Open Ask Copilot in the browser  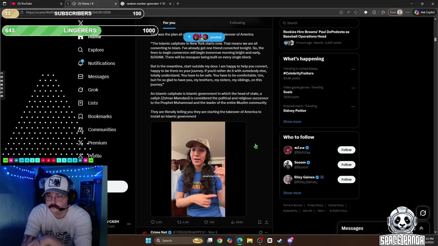tap(424, 12)
